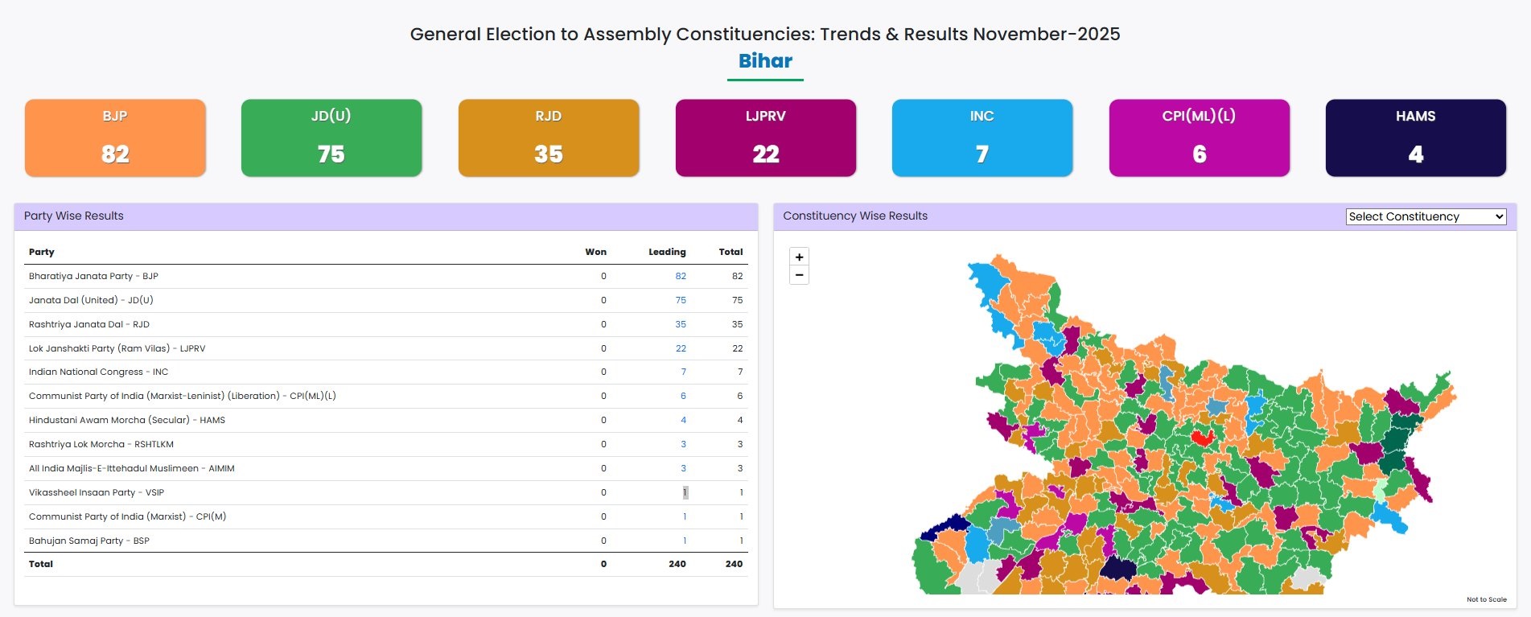Click the Bihar state heading

tap(765, 61)
